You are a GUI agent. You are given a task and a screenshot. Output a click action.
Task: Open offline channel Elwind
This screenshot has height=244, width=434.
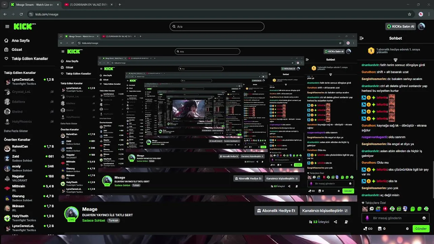[x=28, y=111]
